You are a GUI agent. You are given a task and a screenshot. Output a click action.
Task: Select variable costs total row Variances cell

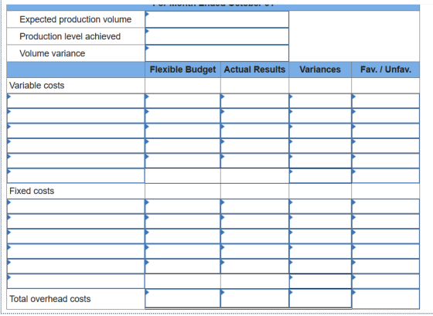320,176
